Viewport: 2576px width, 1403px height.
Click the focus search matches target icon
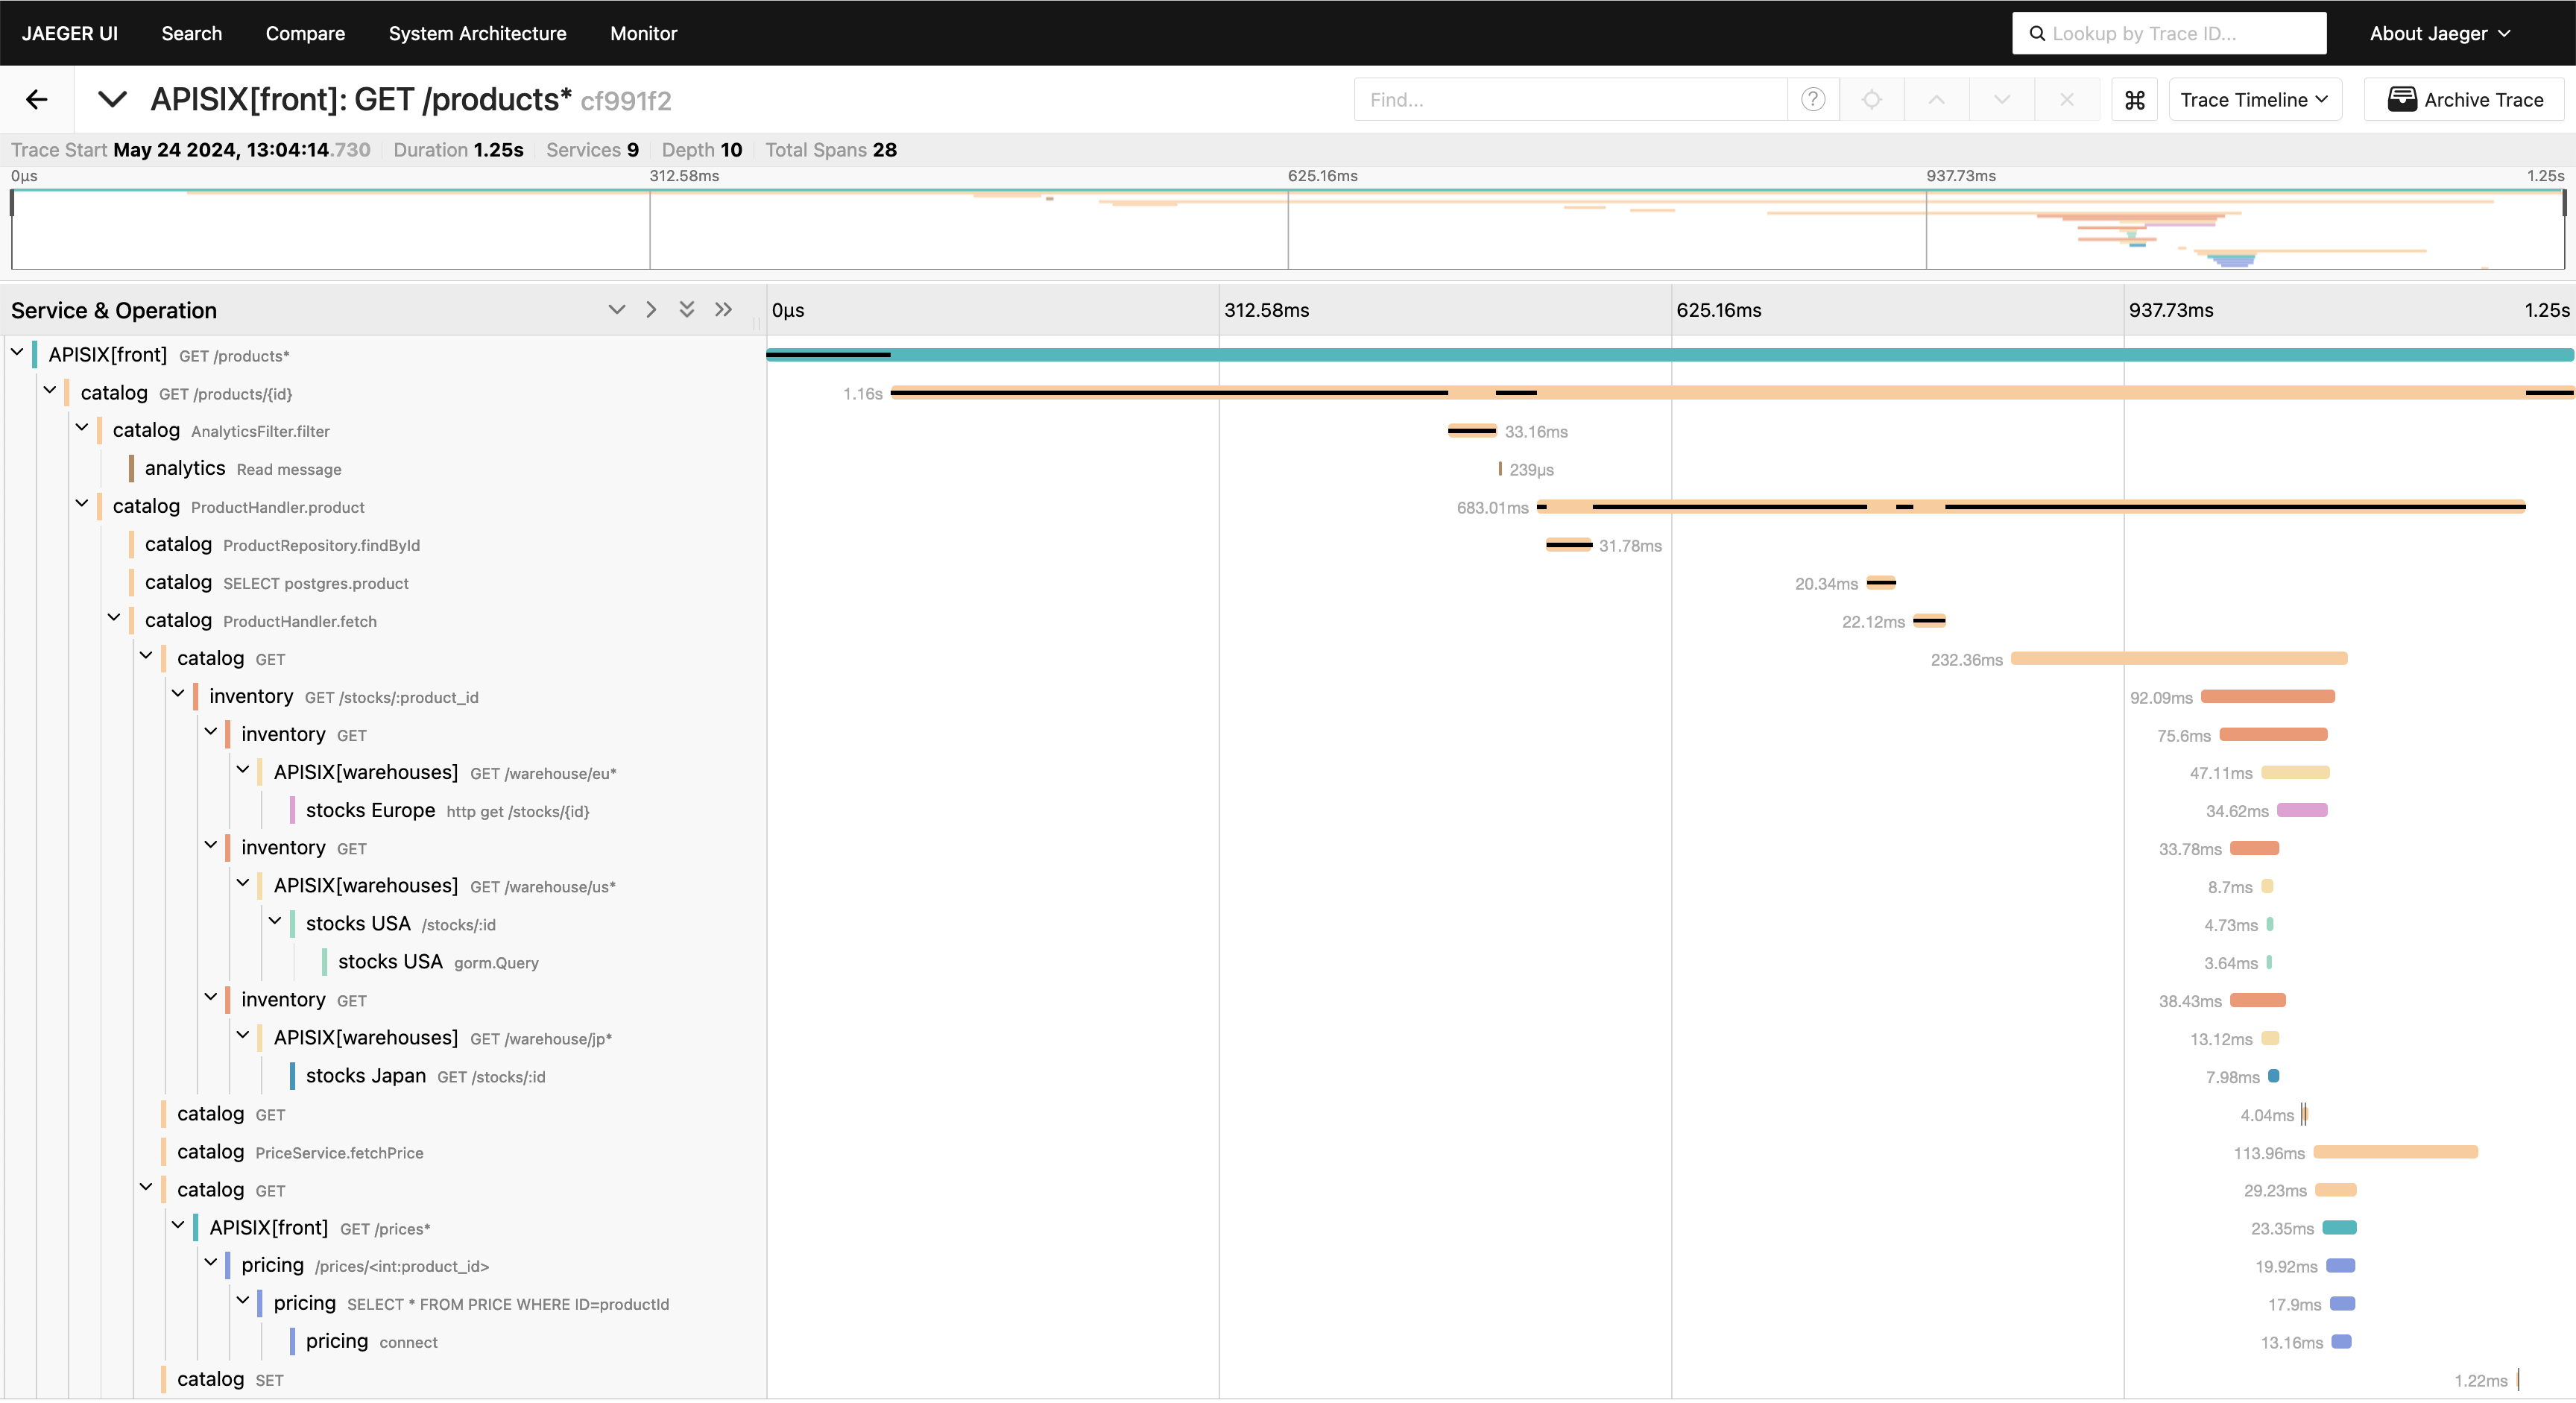(1871, 99)
